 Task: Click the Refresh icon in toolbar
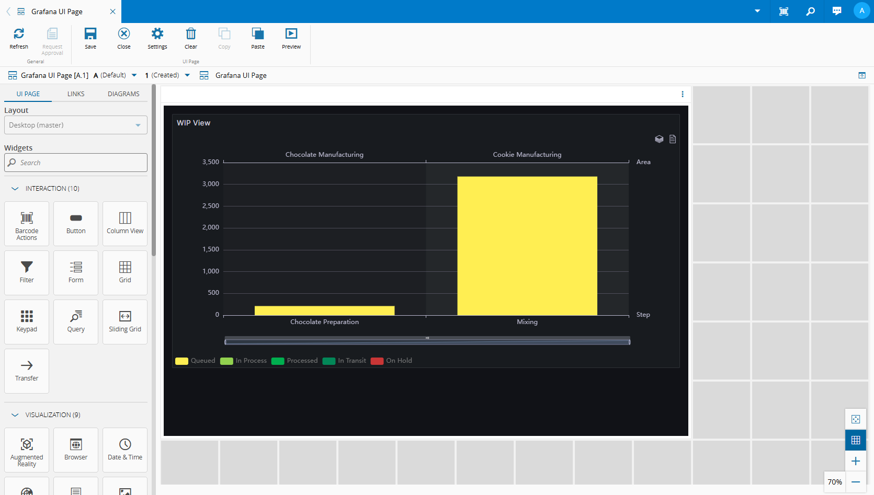[x=19, y=34]
